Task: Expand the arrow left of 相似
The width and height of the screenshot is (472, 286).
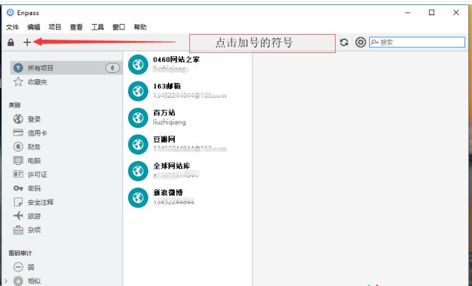Action: pos(6,281)
